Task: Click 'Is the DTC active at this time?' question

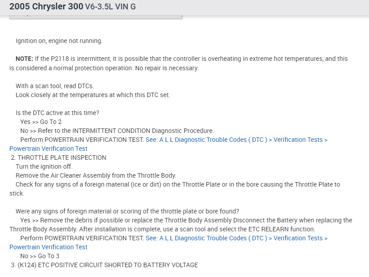Action: [57, 113]
